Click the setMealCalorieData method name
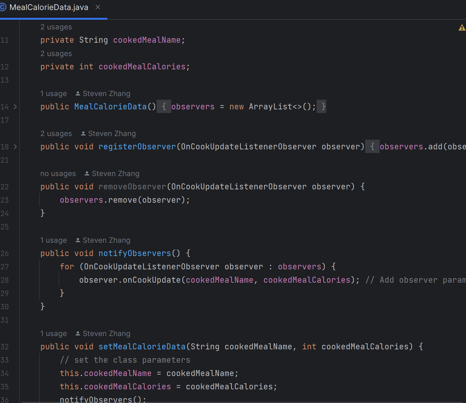 click(x=142, y=347)
